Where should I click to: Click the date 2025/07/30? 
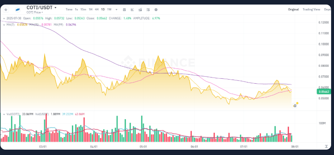[14, 19]
